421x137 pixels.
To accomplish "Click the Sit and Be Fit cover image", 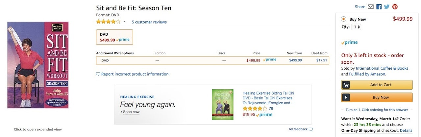I will (x=38, y=65).
